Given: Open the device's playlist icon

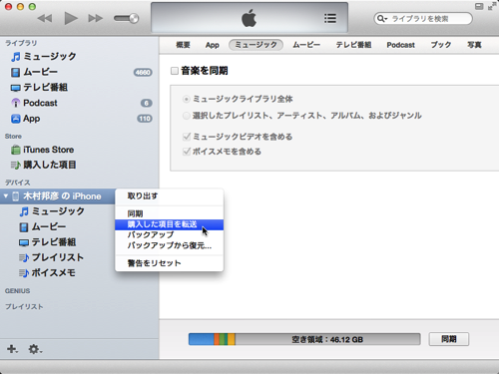Looking at the screenshot, I should point(24,257).
